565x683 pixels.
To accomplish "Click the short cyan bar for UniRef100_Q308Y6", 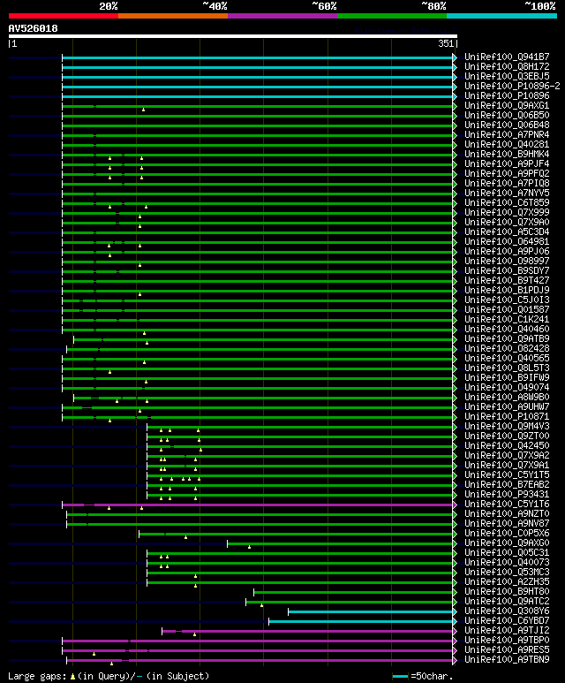I will point(371,611).
